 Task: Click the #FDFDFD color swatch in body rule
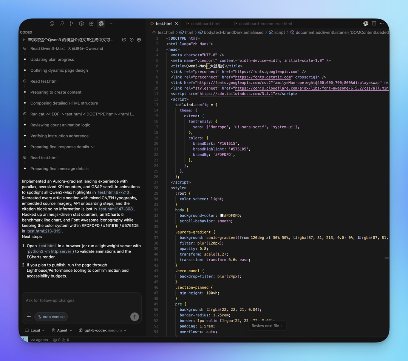(222, 215)
